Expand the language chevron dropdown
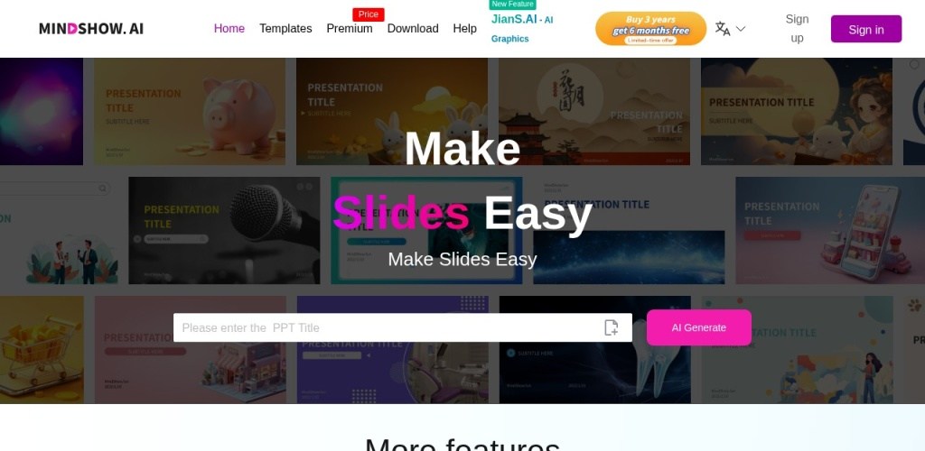Image resolution: width=925 pixels, height=451 pixels. (x=741, y=28)
